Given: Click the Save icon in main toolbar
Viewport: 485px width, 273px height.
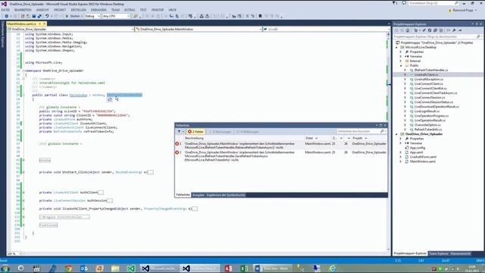Looking at the screenshot, I should pos(34,16).
